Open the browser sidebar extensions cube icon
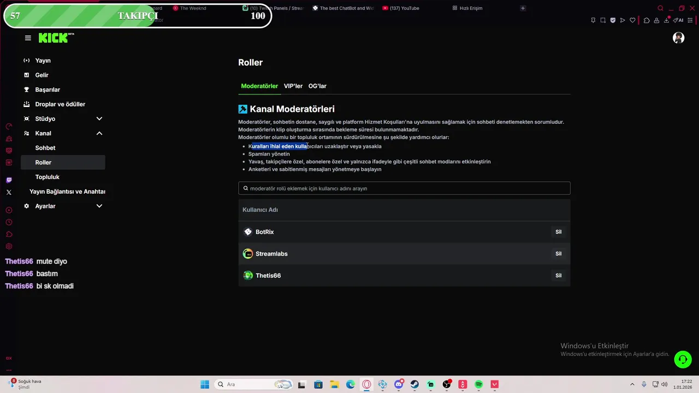Image resolution: width=699 pixels, height=393 pixels. pos(9,234)
